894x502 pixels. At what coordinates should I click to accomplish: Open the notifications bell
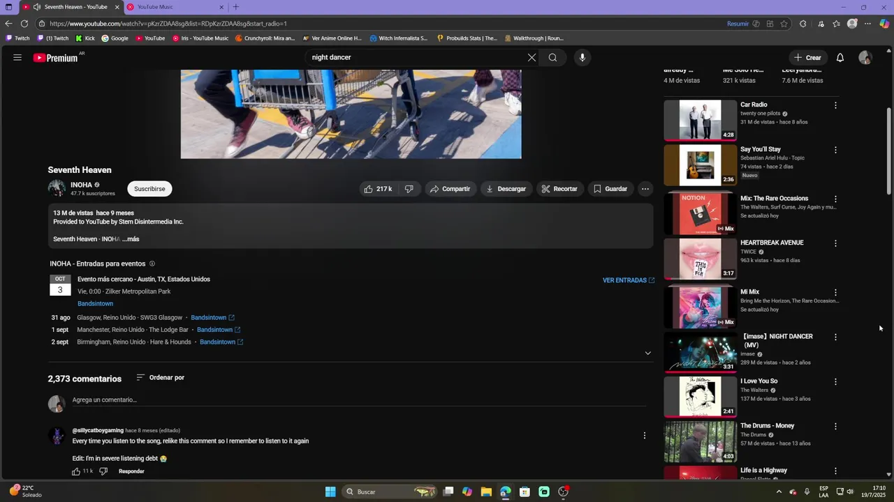point(840,58)
